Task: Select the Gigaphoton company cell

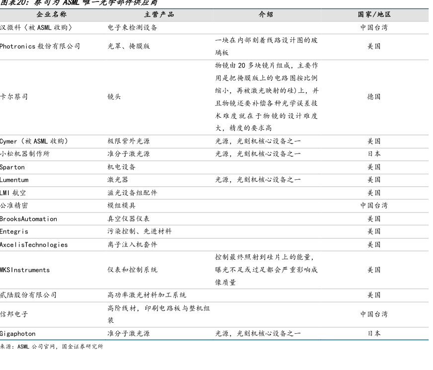Action: pos(18,333)
